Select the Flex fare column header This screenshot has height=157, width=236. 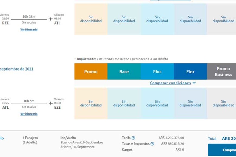click(190, 72)
